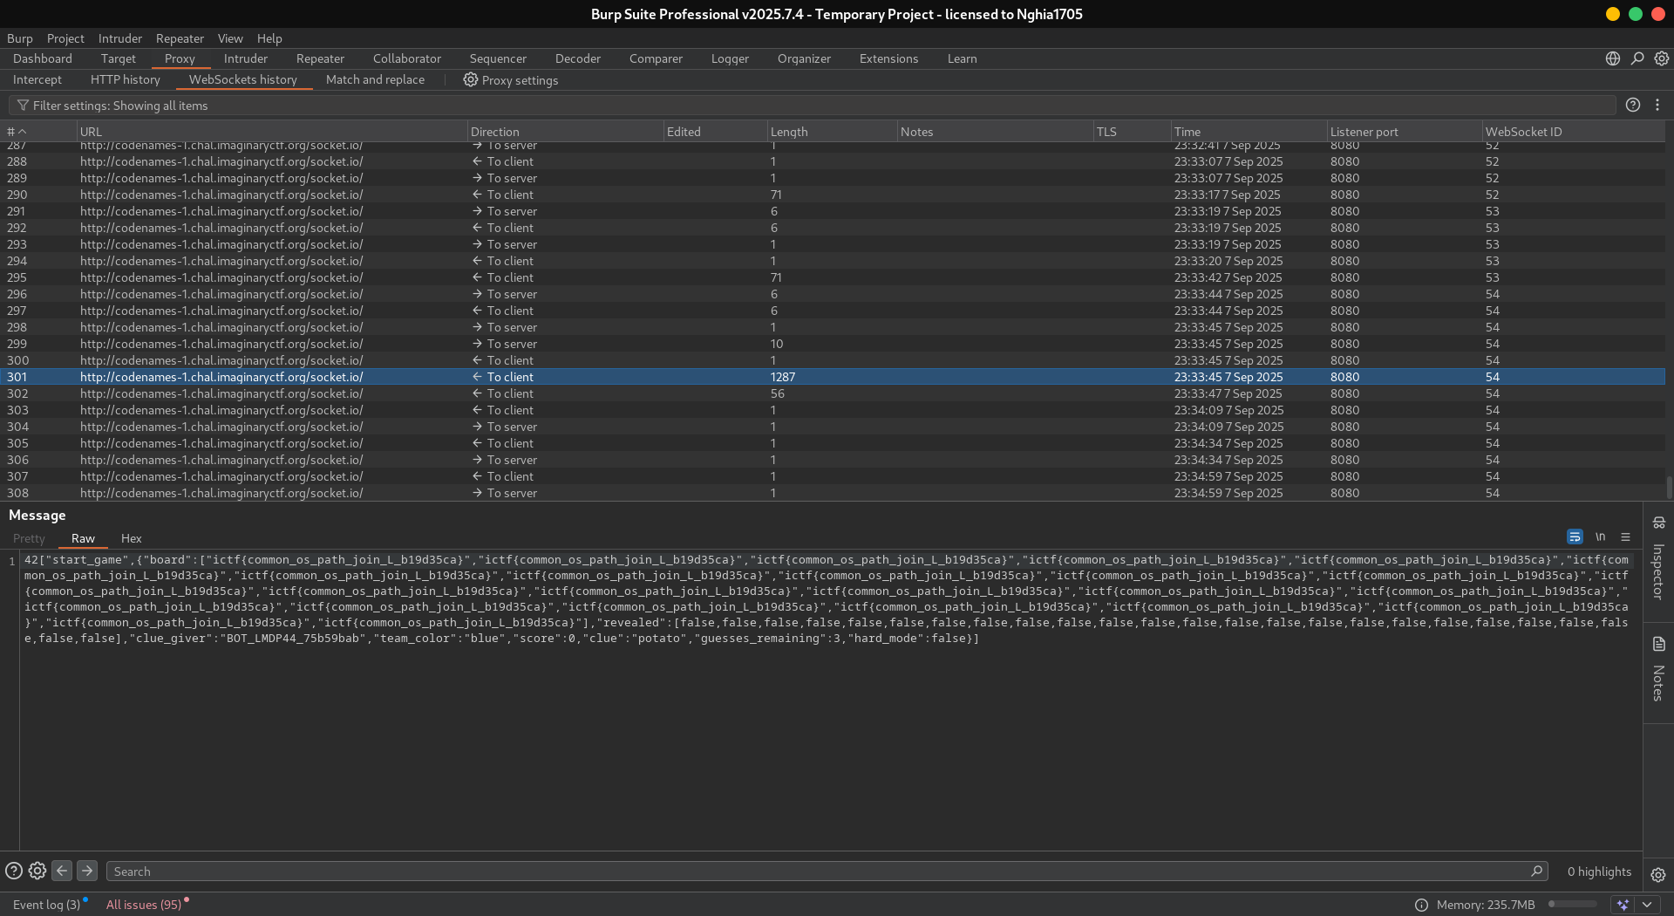Open the HTTP history sub-tab
This screenshot has height=916, width=1674.
126,79
